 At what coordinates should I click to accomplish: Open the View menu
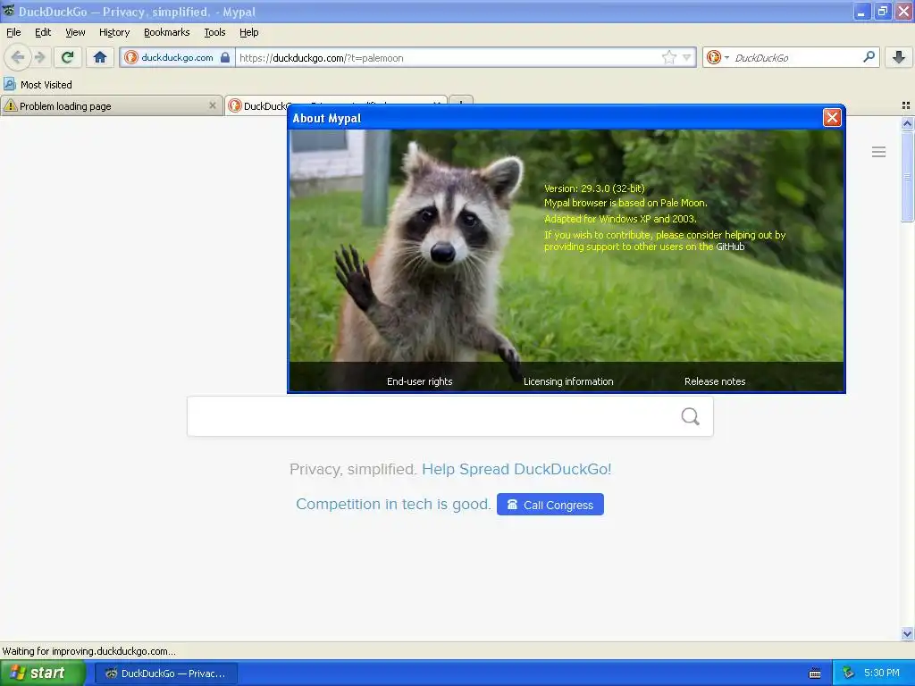tap(75, 32)
